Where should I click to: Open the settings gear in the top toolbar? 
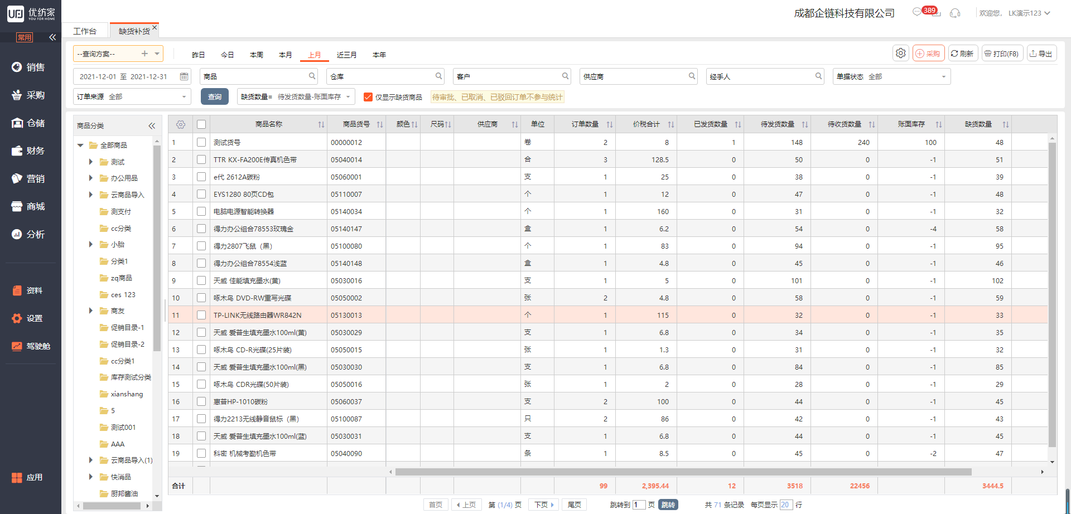pos(900,54)
